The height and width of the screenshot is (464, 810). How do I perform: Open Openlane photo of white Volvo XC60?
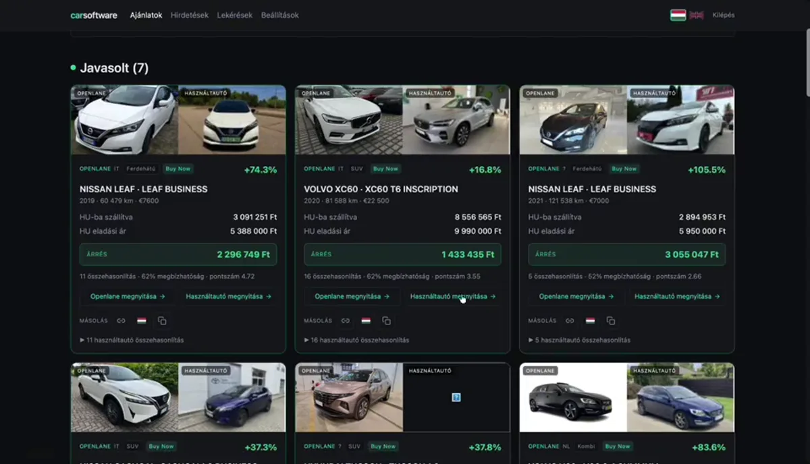click(349, 120)
